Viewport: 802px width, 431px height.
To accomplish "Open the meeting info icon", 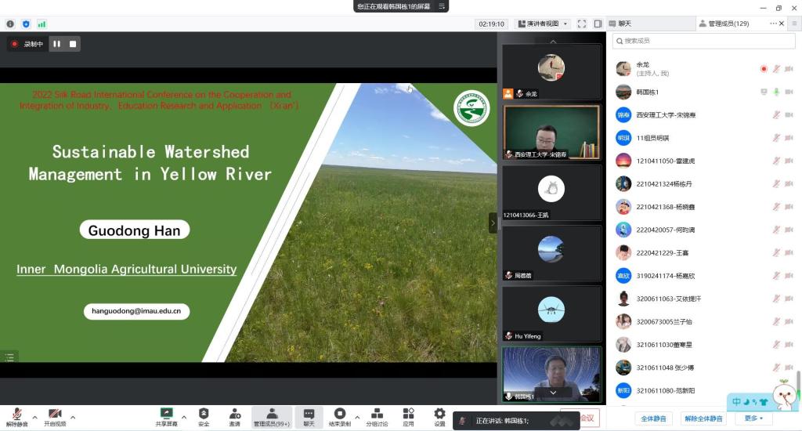I will [10, 24].
